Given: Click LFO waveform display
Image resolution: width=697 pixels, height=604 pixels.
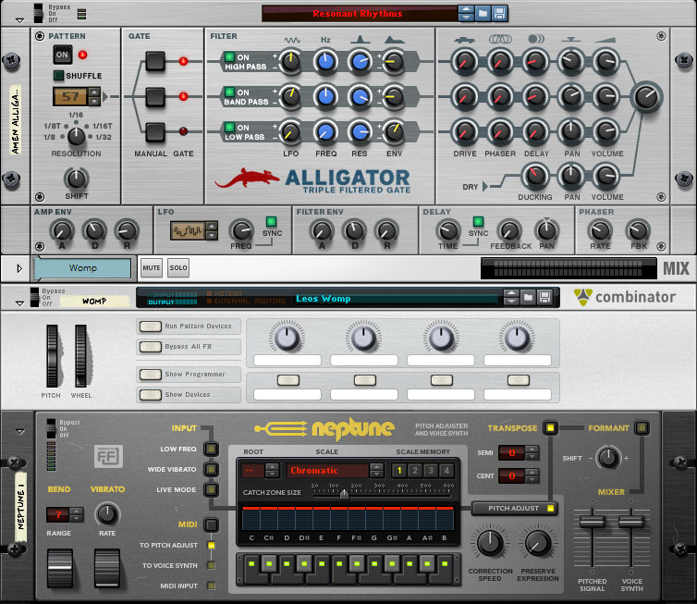Looking at the screenshot, I should (x=188, y=230).
